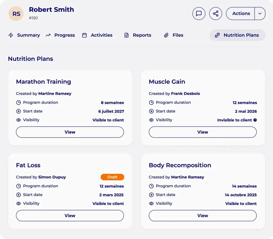Open the Fat Loss plan via View
Screen dimensions: 273x239
pyautogui.click(x=70, y=216)
